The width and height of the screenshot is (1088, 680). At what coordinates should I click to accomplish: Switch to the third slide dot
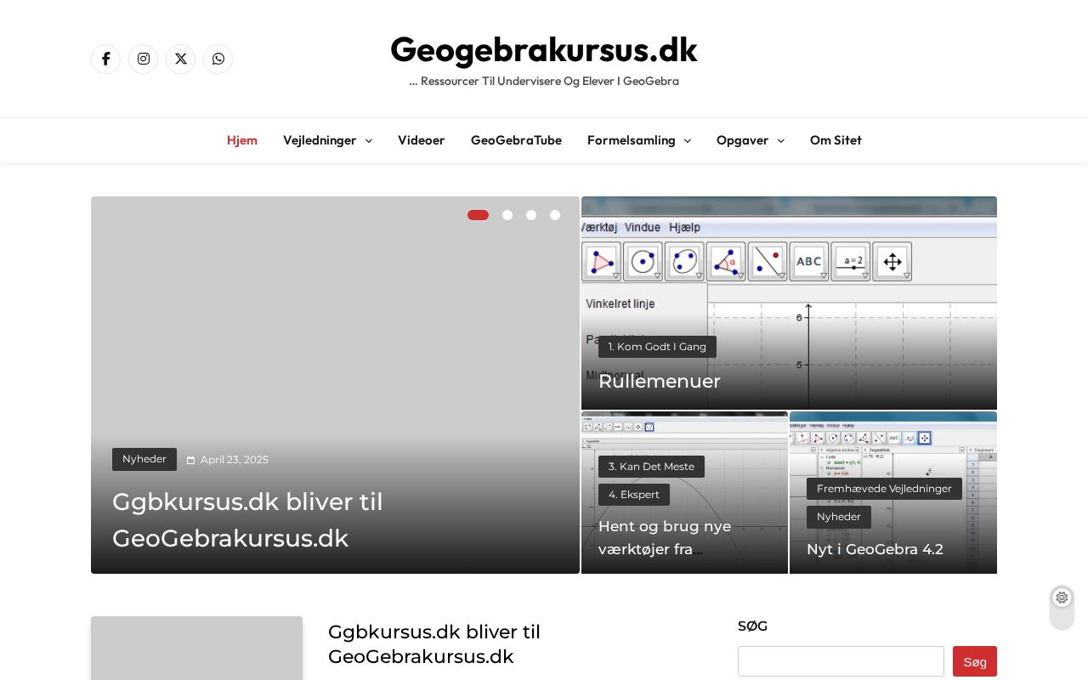pyautogui.click(x=531, y=215)
